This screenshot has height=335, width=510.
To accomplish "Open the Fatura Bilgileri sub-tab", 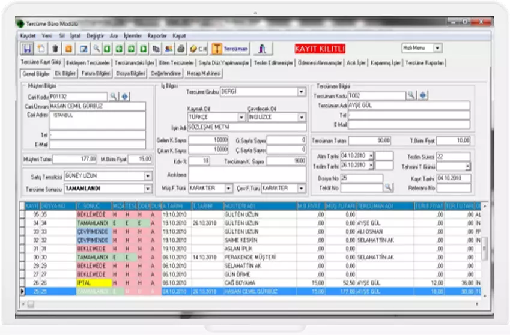I will tap(95, 73).
